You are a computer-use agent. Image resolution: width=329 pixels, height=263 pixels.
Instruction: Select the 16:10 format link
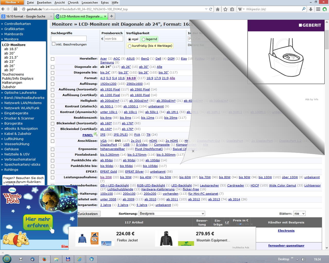click(131, 78)
